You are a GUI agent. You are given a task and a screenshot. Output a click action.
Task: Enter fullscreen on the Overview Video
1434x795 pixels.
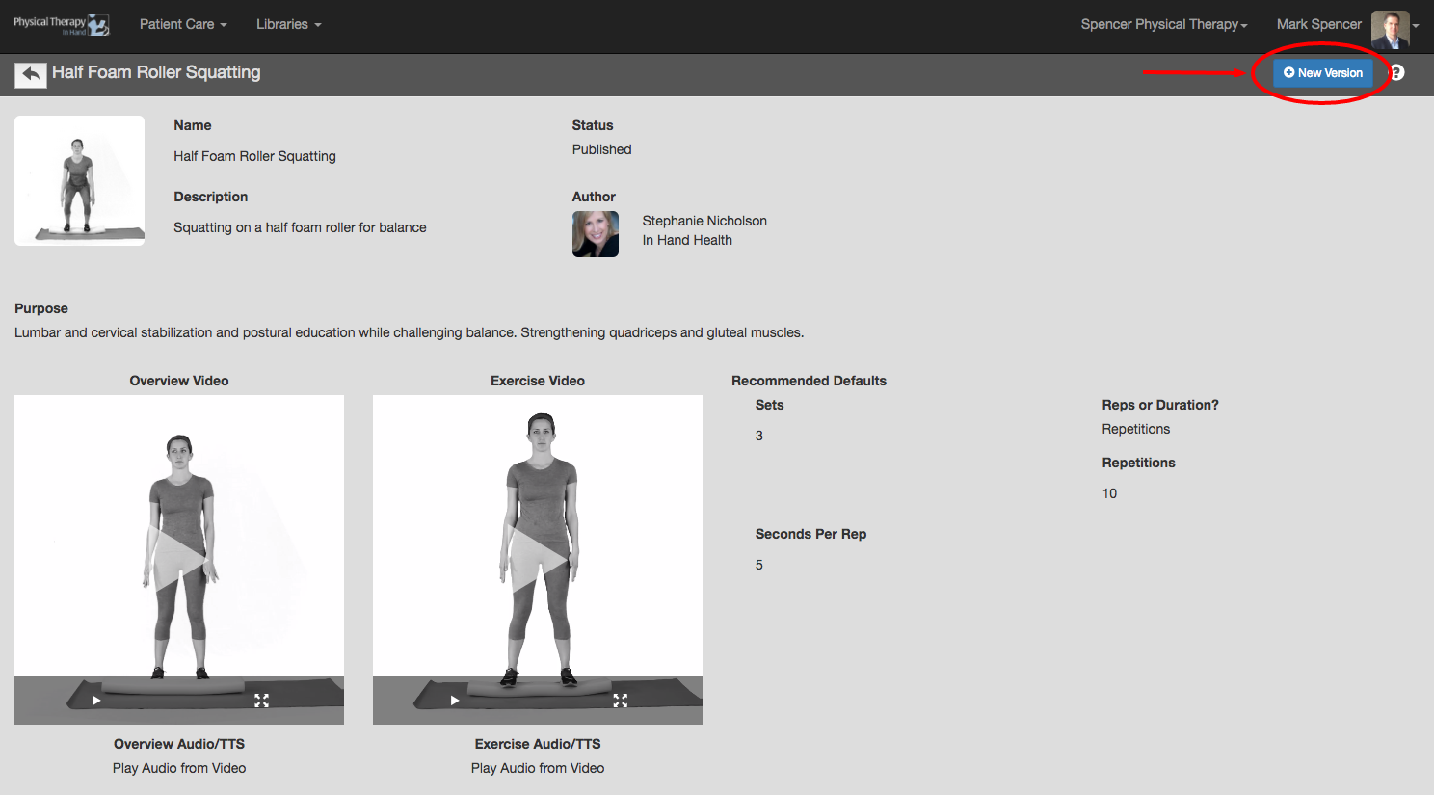(x=261, y=701)
